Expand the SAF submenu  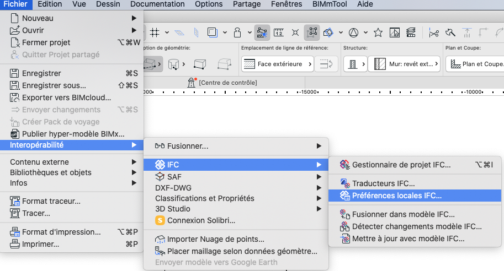236,177
